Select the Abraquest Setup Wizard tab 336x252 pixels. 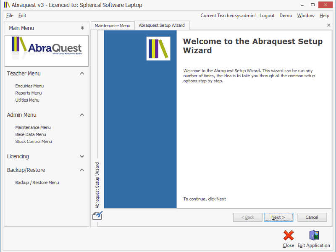point(162,25)
